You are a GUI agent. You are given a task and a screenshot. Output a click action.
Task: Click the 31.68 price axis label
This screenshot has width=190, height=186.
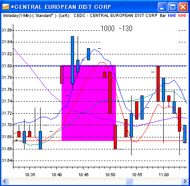[7, 137]
